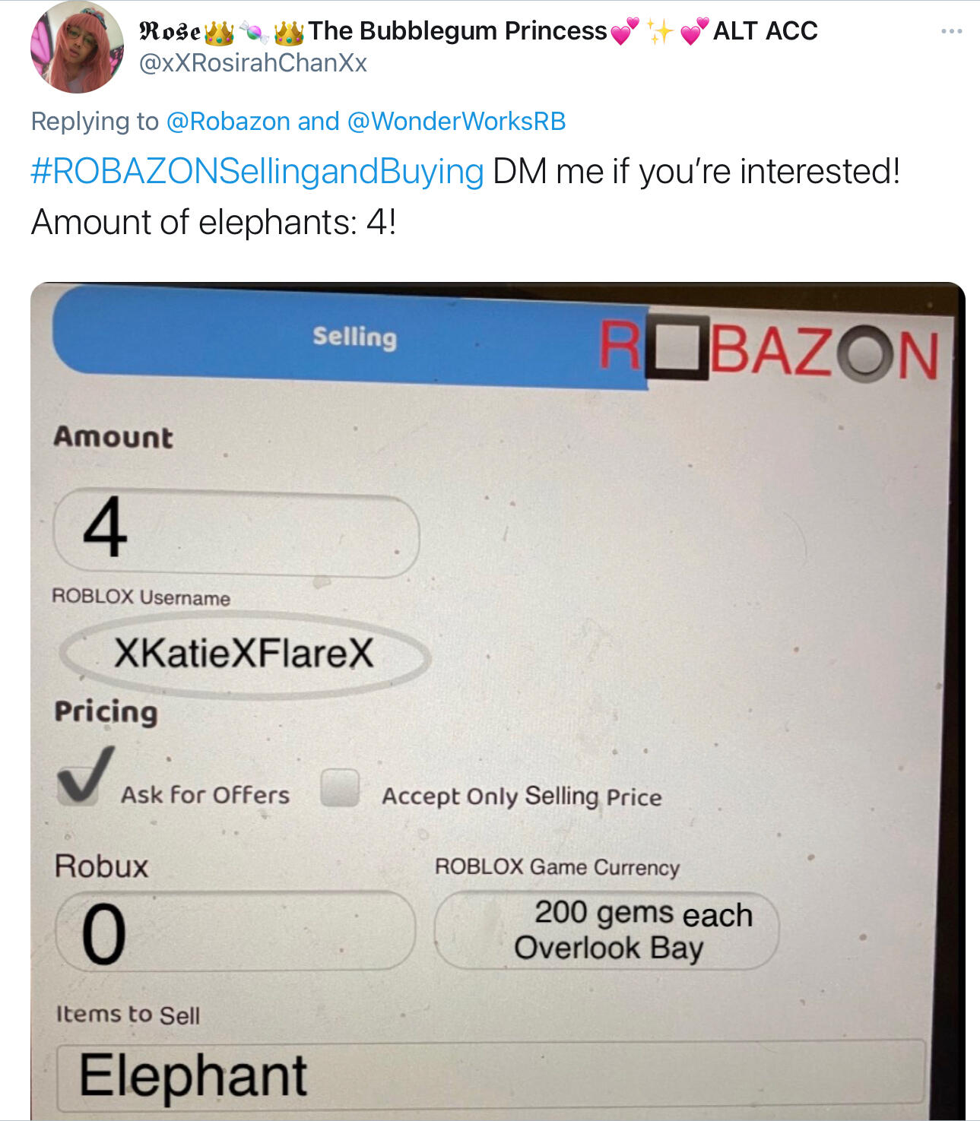Open the tweet's three-dot more menu

(x=951, y=31)
